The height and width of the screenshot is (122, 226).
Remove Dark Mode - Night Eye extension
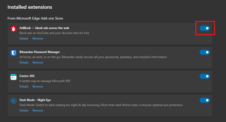[x=38, y=110]
